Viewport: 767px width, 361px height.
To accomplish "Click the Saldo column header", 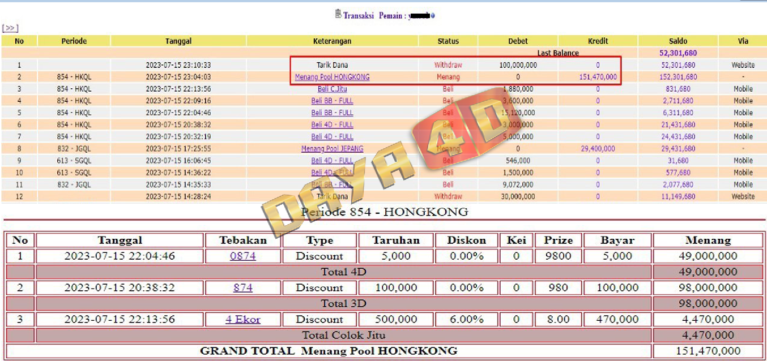I will pyautogui.click(x=677, y=41).
